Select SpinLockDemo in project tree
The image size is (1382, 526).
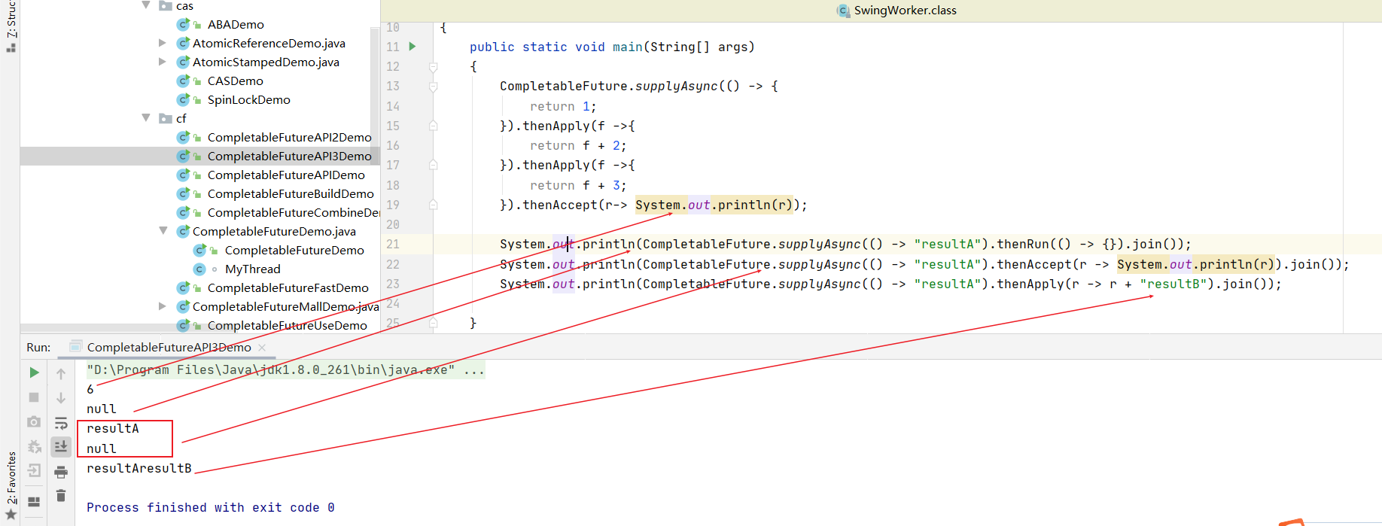[249, 99]
